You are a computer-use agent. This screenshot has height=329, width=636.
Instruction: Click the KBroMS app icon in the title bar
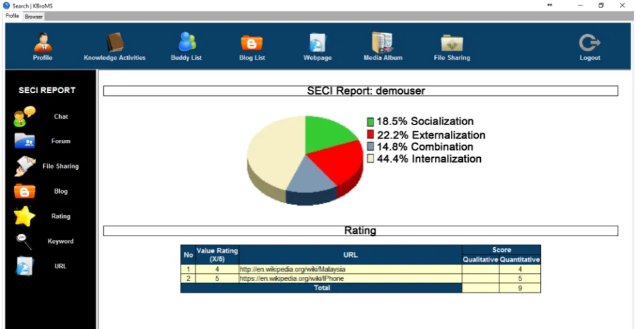click(x=6, y=5)
